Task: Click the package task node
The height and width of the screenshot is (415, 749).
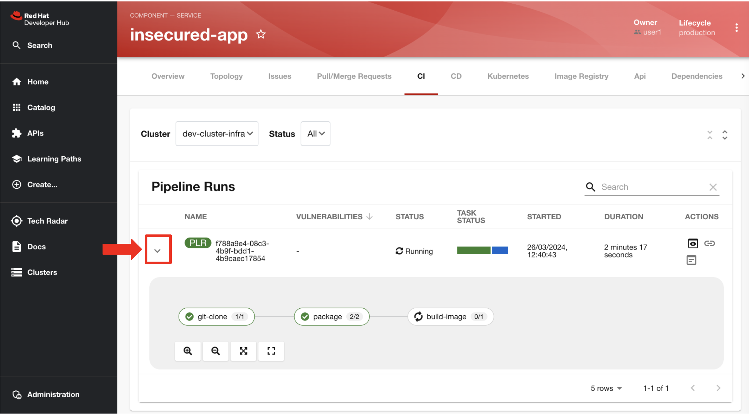Action: (332, 317)
